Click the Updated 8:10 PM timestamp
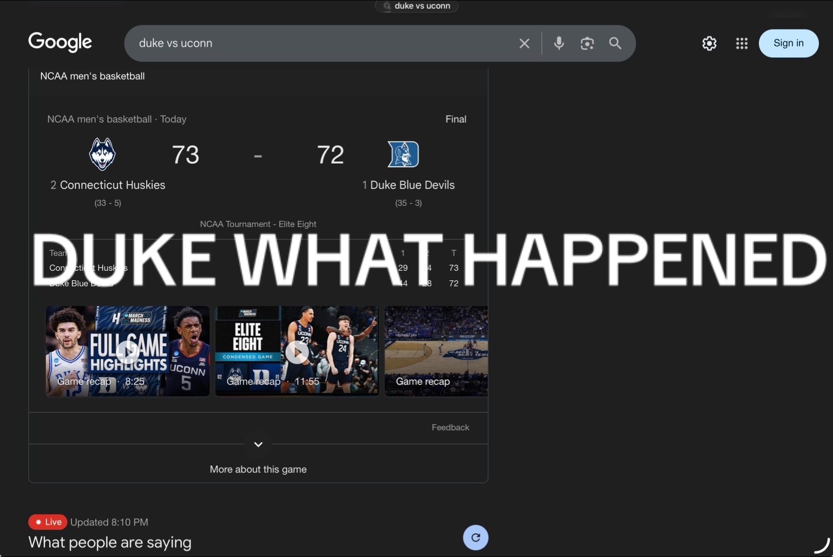Screen dimensions: 833x557 pos(109,522)
